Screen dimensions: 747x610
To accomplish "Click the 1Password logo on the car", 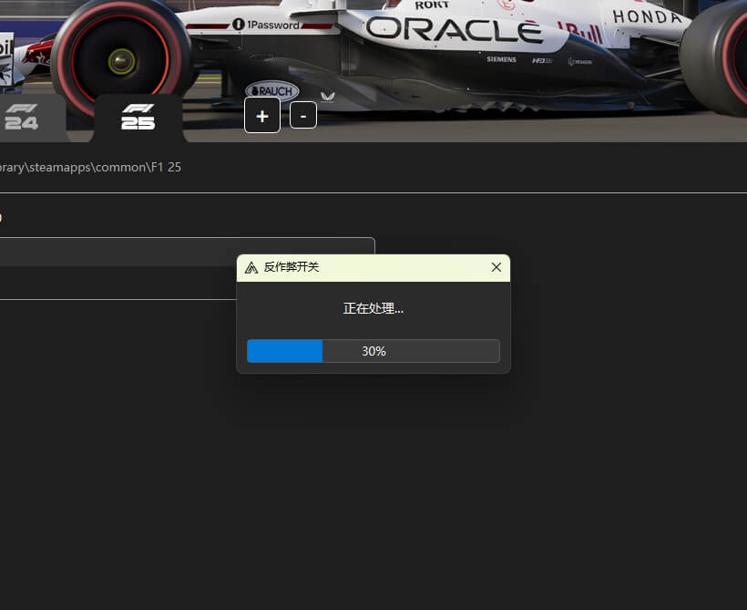I will point(266,25).
